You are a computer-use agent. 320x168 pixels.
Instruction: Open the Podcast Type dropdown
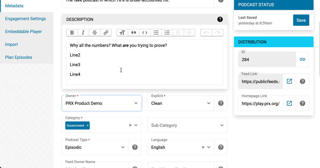click(x=95, y=147)
